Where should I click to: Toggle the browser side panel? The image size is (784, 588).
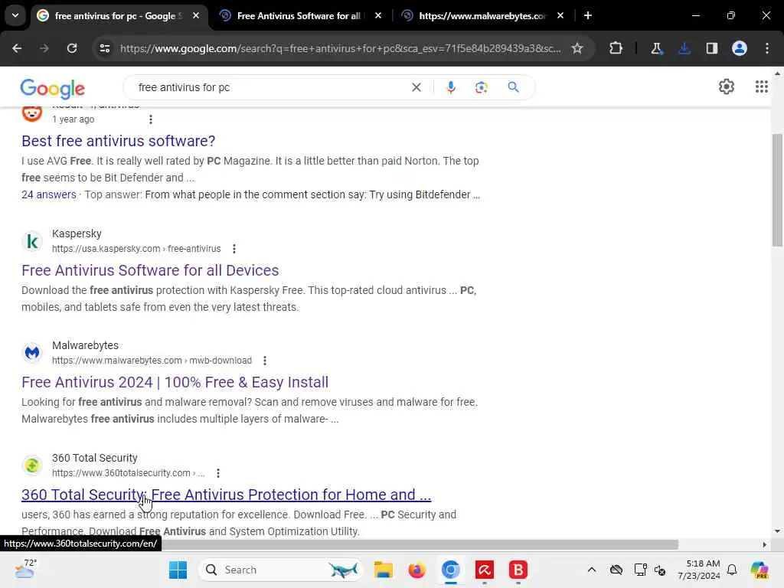(x=711, y=48)
